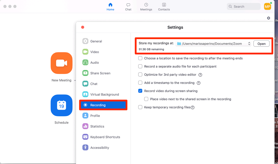Close the Settings window with red button

tap(83, 27)
